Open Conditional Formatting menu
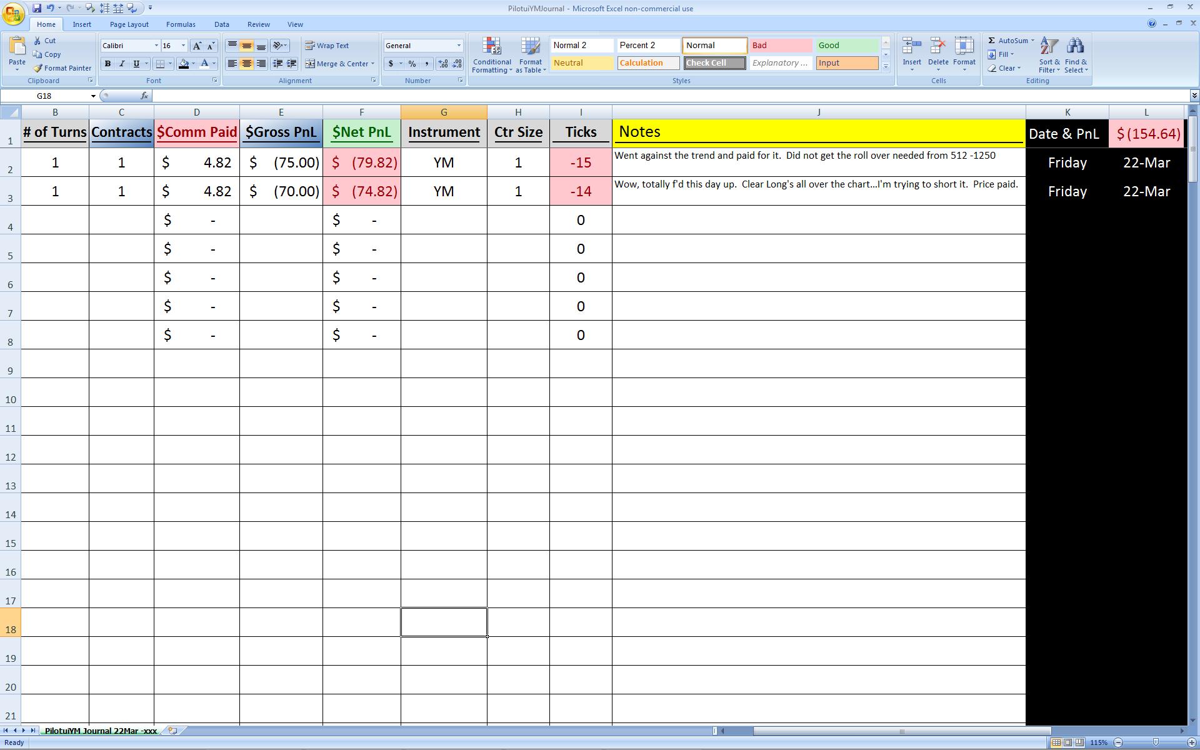This screenshot has width=1200, height=750. click(492, 55)
